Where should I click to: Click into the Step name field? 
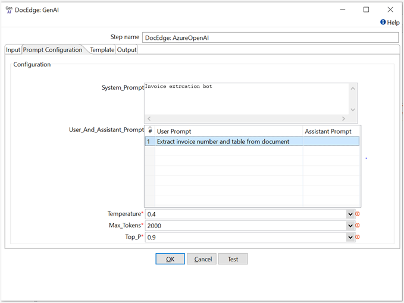click(270, 38)
